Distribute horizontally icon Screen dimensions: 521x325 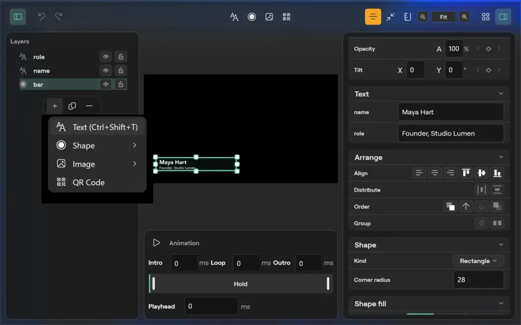tap(481, 190)
